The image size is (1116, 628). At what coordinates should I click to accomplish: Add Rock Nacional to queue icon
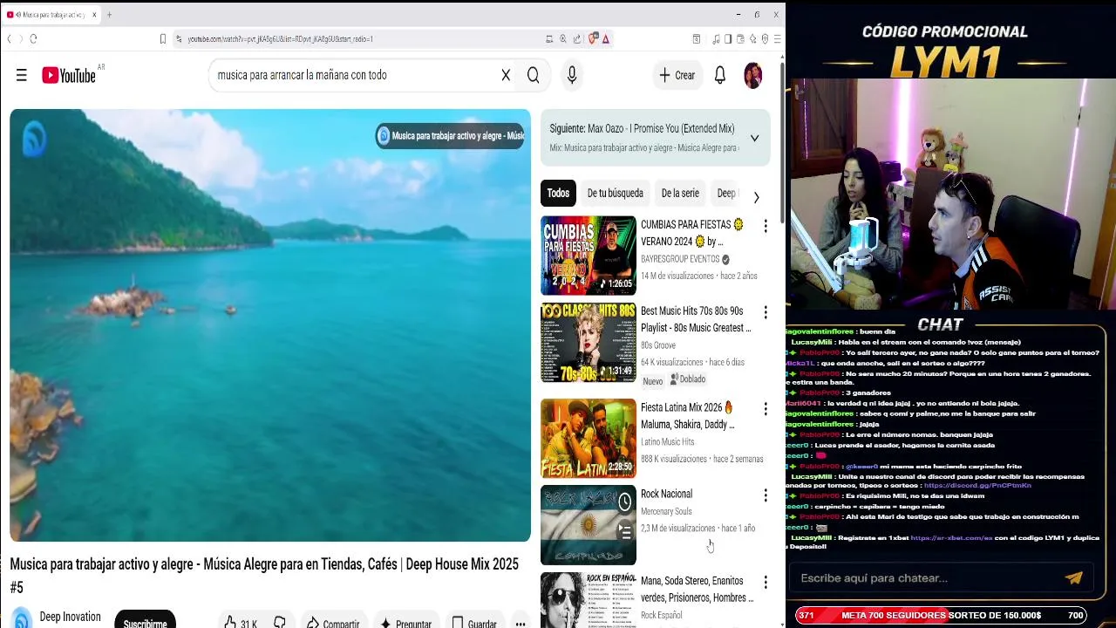pyautogui.click(x=625, y=531)
